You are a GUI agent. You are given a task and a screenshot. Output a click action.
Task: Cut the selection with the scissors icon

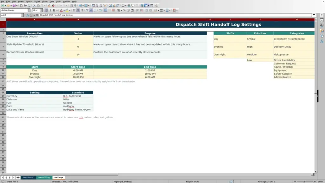click(34, 6)
